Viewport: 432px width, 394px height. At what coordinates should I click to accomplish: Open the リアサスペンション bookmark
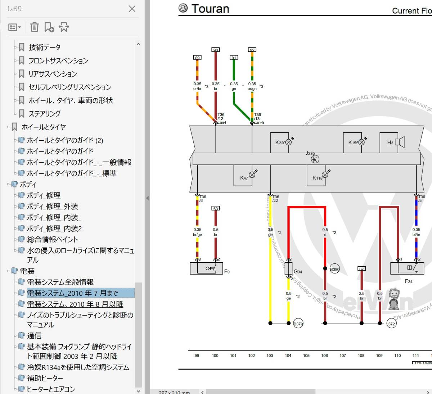click(53, 74)
